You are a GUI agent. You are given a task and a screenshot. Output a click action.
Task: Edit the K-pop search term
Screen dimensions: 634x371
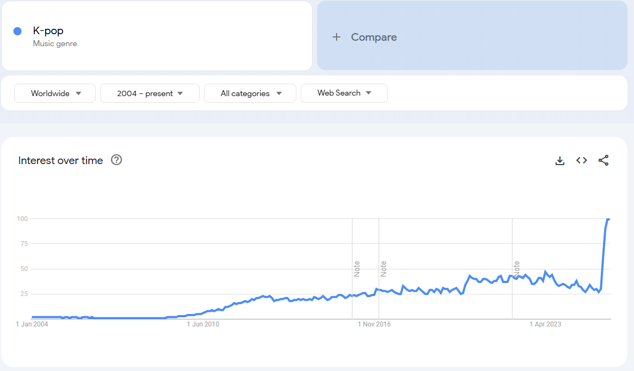(157, 35)
